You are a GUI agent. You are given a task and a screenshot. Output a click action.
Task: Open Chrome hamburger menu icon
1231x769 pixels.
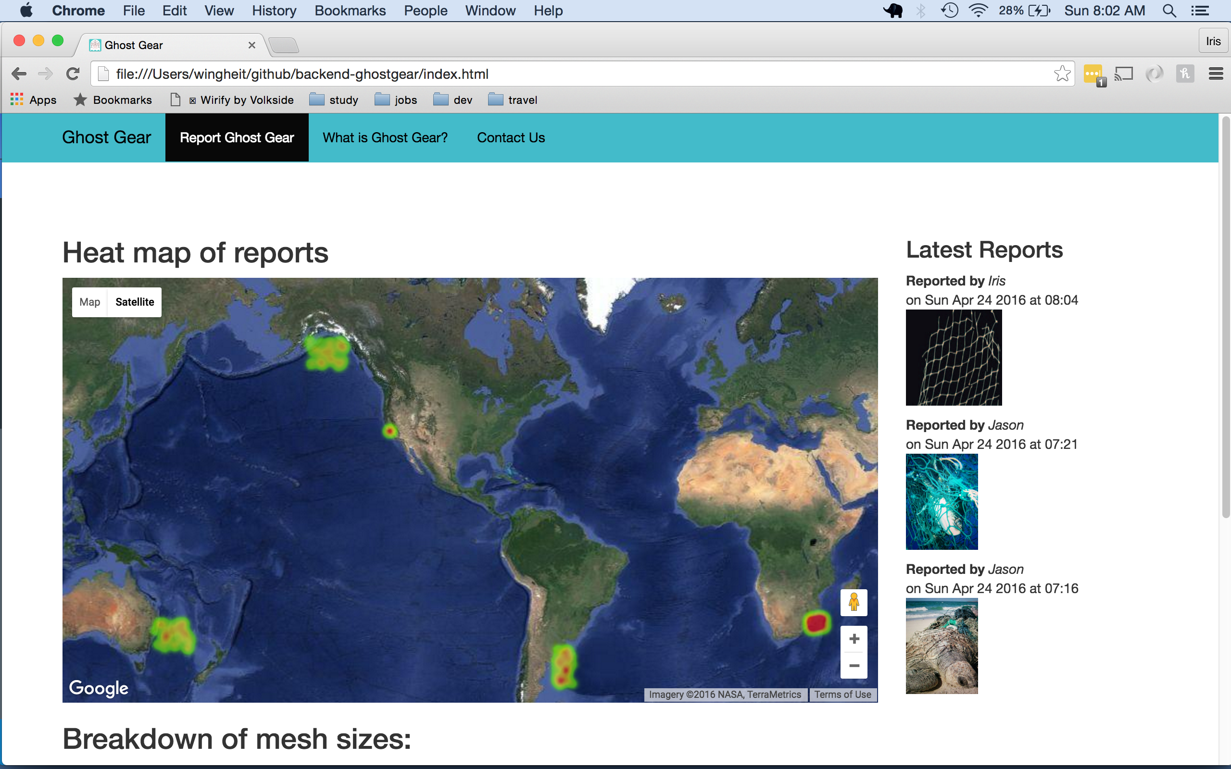1216,74
